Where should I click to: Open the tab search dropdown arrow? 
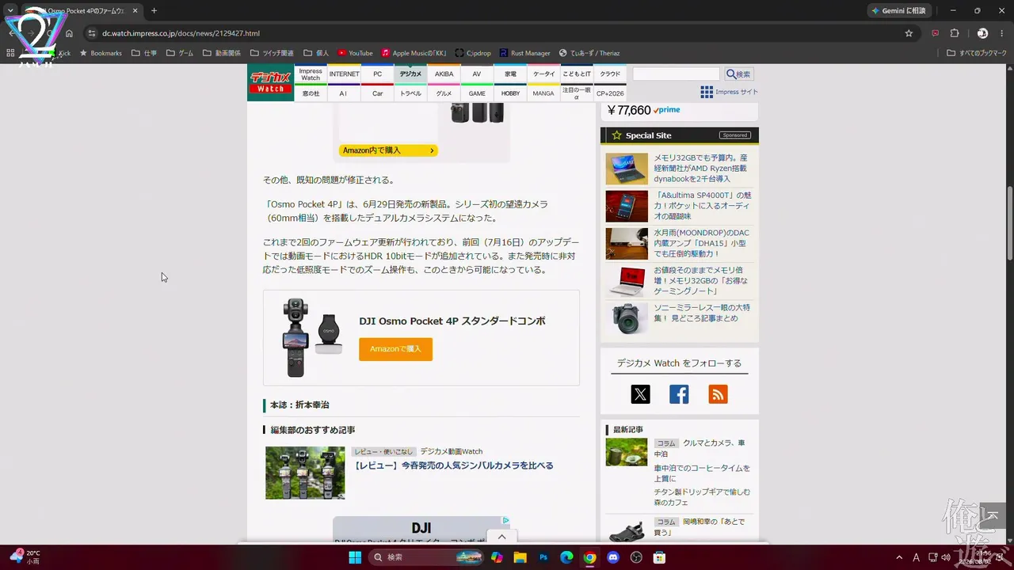click(x=10, y=11)
